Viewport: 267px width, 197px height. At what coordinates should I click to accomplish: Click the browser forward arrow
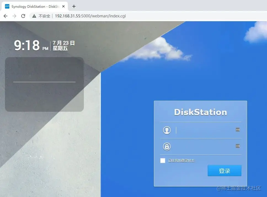pyautogui.click(x=14, y=16)
